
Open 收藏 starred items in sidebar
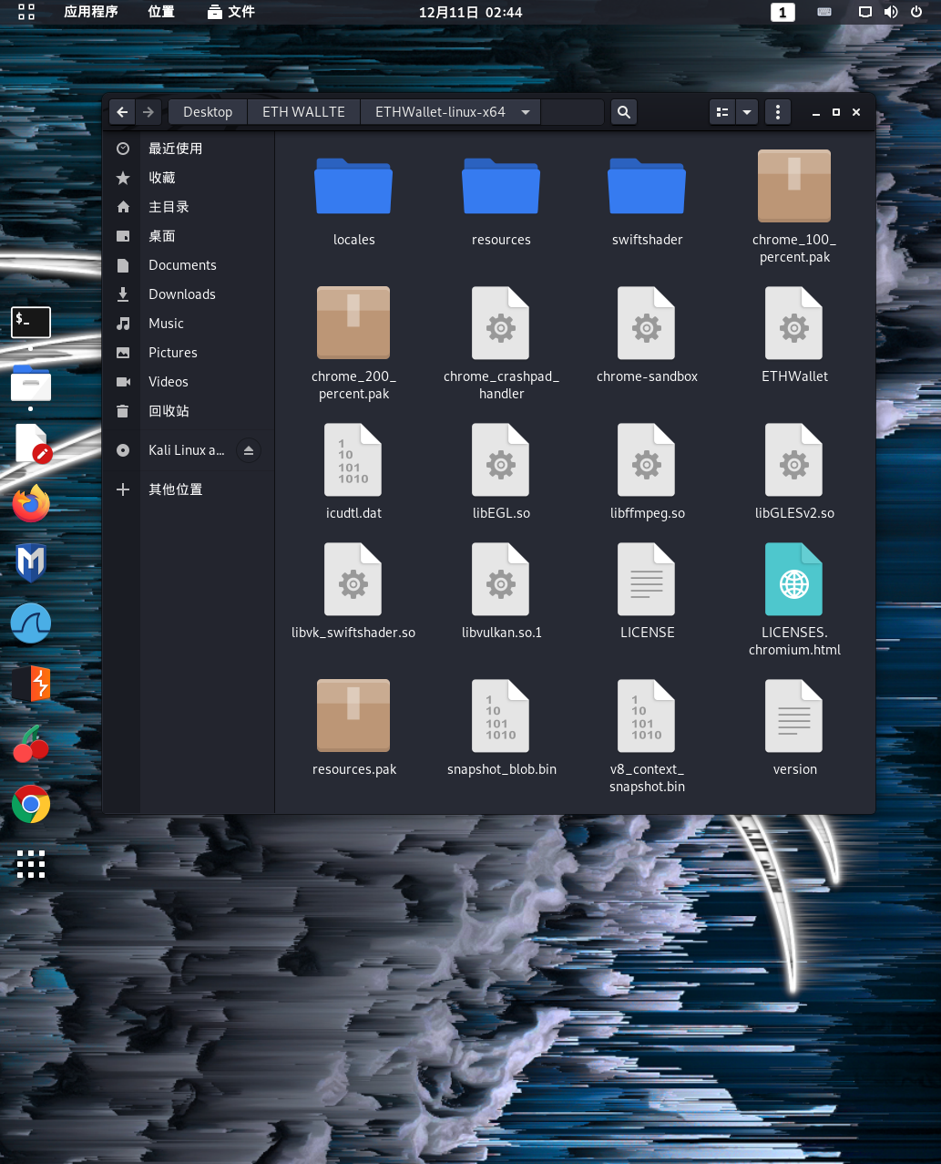pos(189,178)
